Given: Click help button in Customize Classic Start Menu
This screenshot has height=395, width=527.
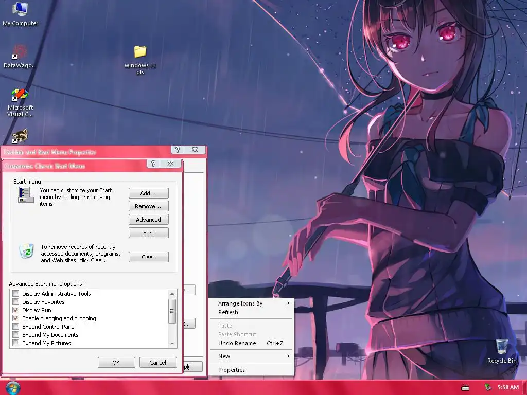Looking at the screenshot, I should 153,164.
